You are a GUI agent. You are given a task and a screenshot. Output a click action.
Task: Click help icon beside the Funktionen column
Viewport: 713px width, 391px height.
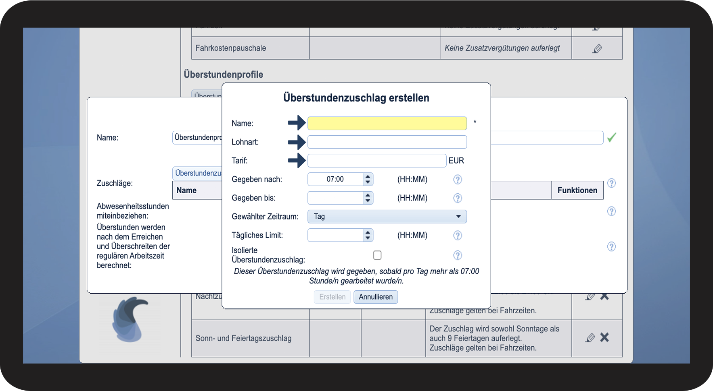pyautogui.click(x=611, y=184)
